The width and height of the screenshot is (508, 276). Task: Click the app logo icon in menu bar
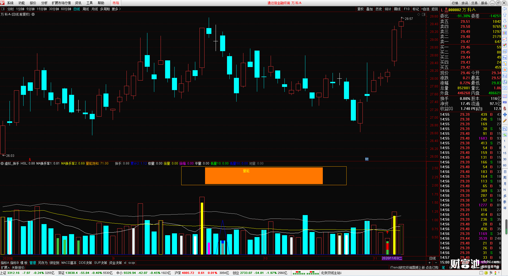tap(2, 3)
